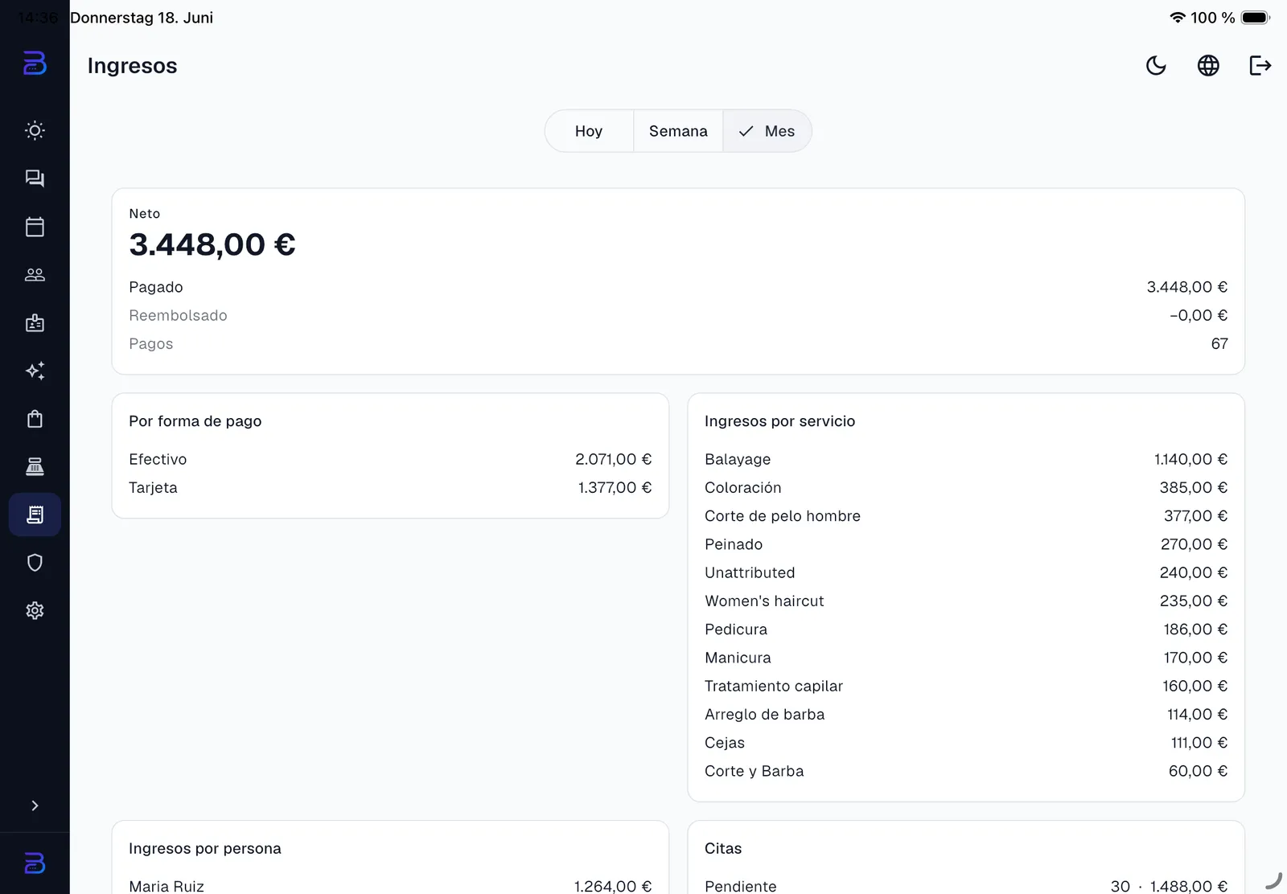Select the Mes period tab

click(x=767, y=131)
